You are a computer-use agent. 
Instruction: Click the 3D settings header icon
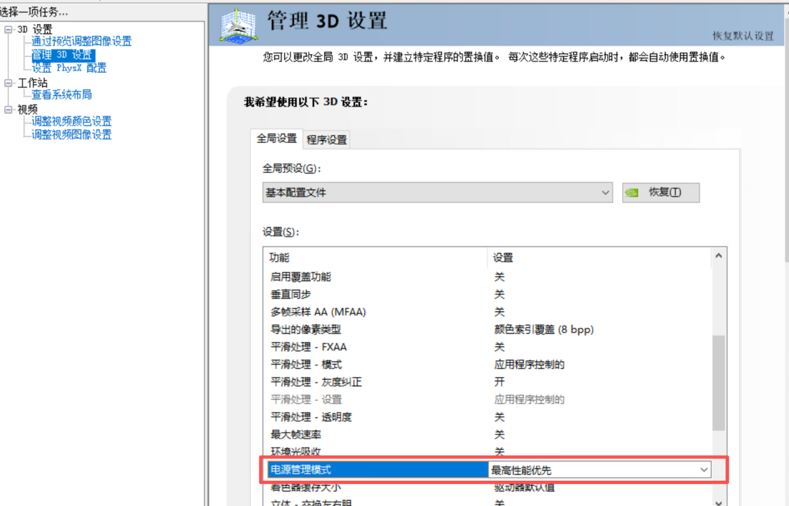(239, 26)
